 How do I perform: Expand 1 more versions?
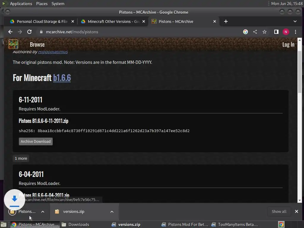21,159
